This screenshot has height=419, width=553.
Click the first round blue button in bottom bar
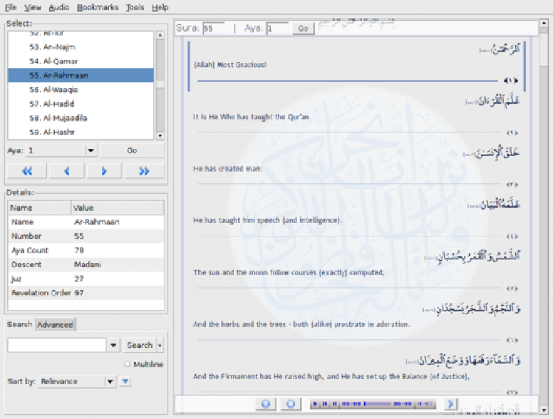[x=265, y=404]
